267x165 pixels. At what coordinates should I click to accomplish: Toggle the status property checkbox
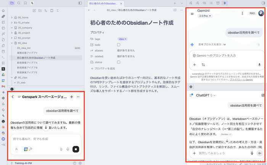[119, 62]
